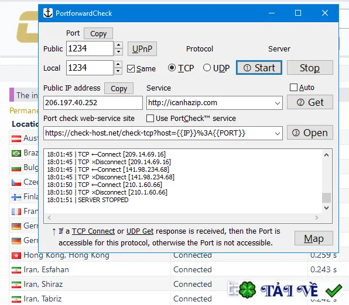
Task: Click the Brazil flag icon in background table
Action: (x=16, y=153)
